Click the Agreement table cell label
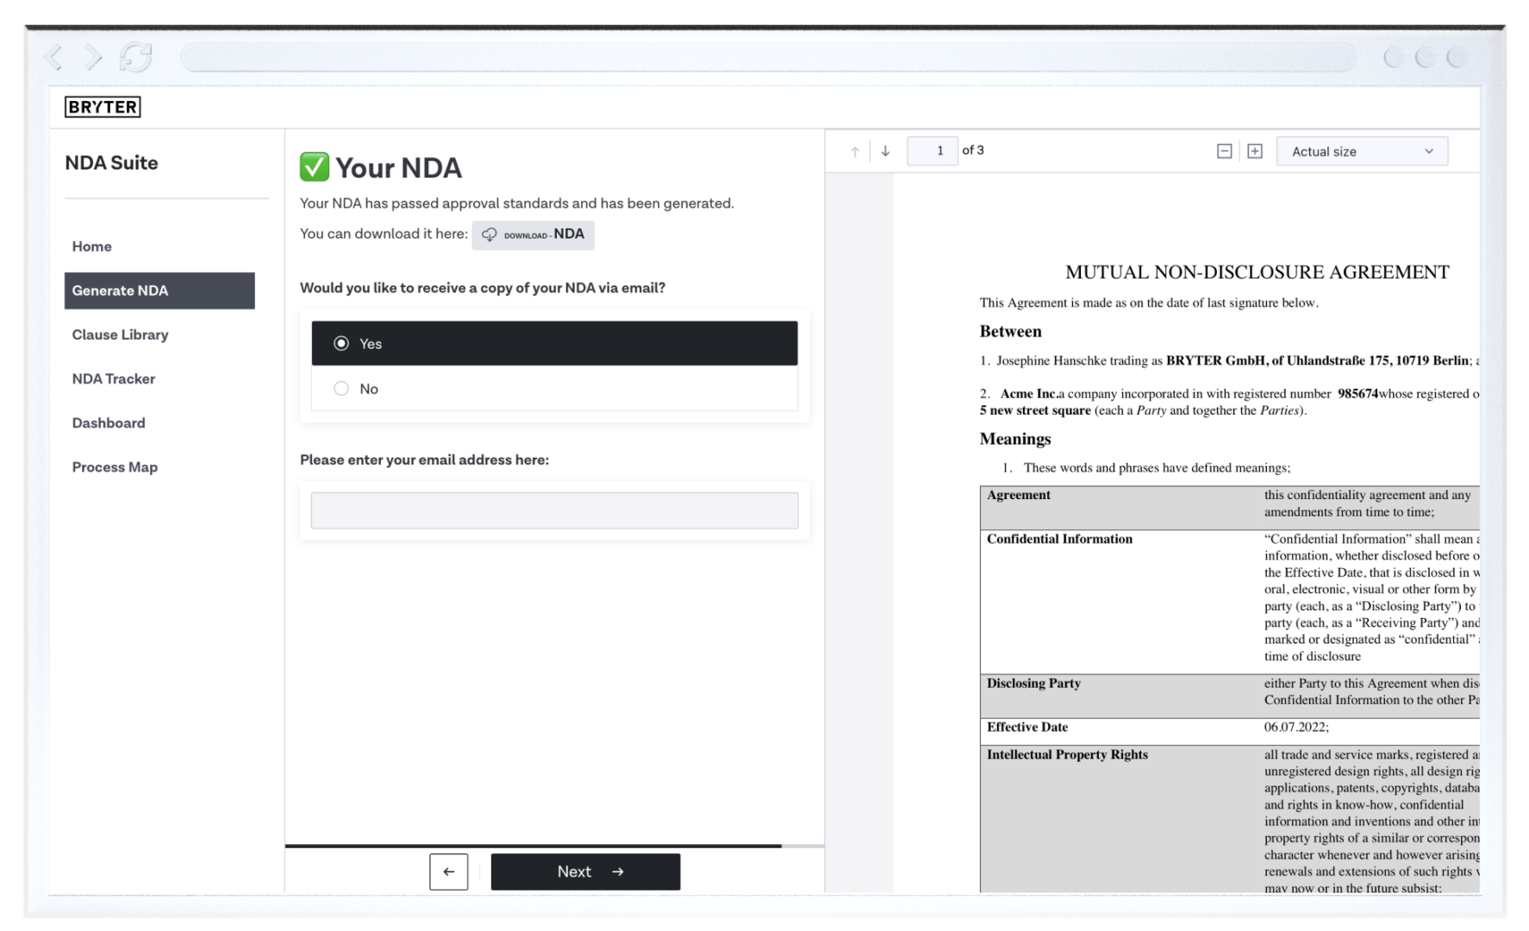The height and width of the screenshot is (931, 1529). [1019, 495]
